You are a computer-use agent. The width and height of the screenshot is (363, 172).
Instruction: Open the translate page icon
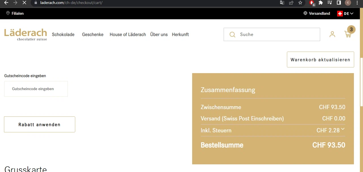pos(282,3)
